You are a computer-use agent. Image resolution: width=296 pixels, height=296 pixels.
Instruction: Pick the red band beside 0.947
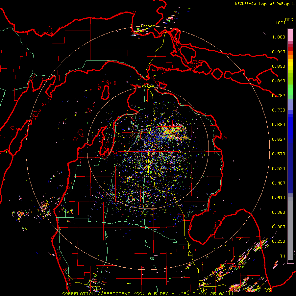pyautogui.click(x=290, y=49)
